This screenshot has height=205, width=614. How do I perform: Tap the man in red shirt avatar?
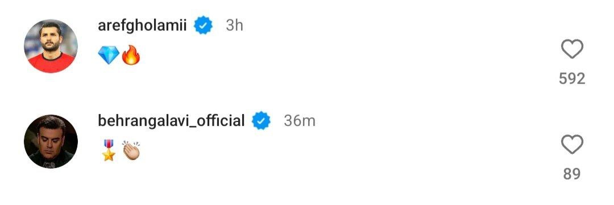pos(51,46)
